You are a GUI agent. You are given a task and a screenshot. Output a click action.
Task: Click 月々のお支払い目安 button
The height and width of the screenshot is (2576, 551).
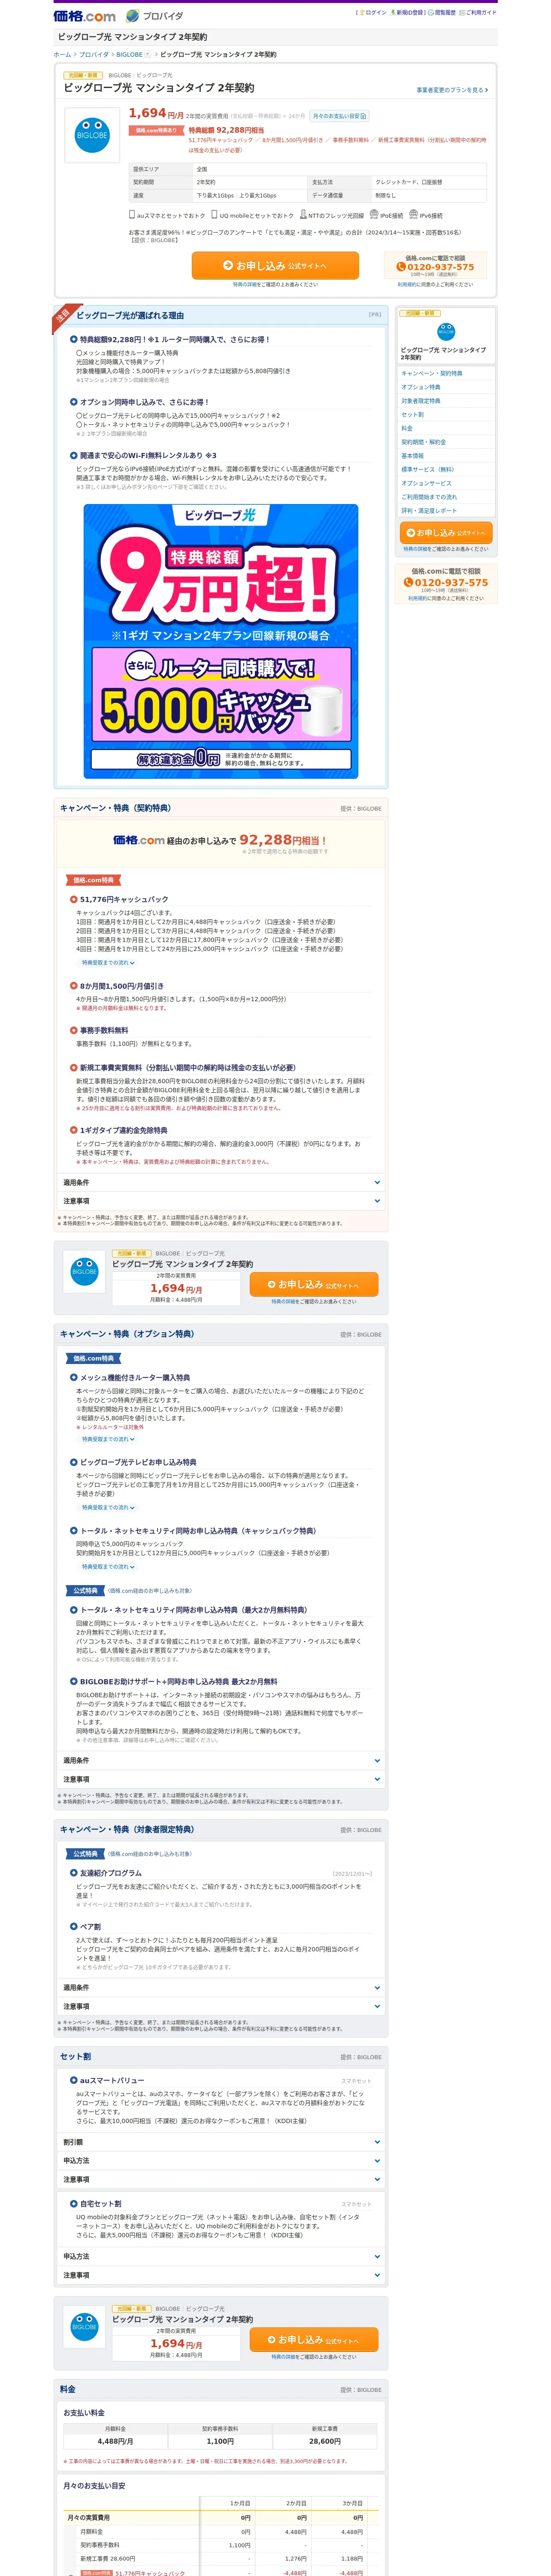coord(340,116)
